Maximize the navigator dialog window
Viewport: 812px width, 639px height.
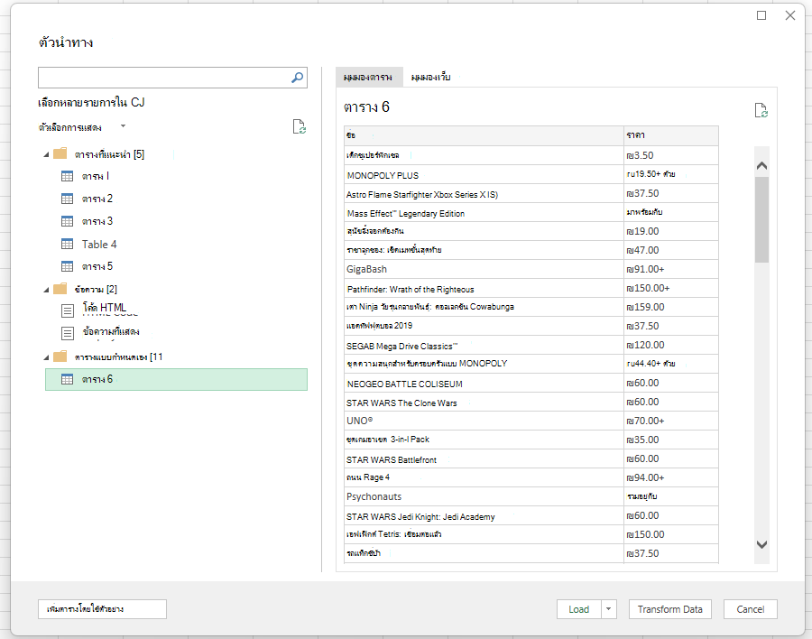(x=761, y=15)
